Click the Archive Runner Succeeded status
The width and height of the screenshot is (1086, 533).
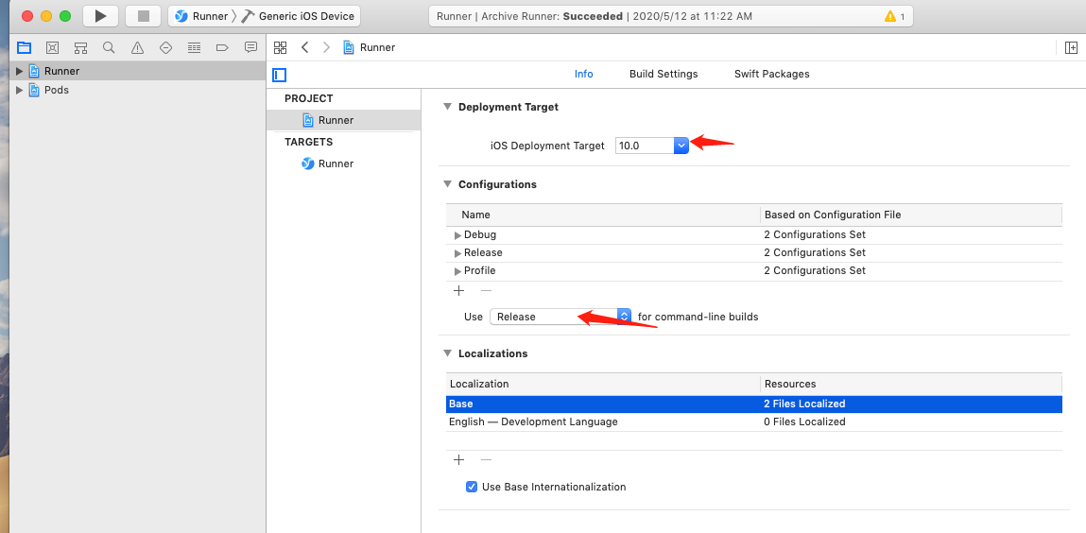pos(595,16)
